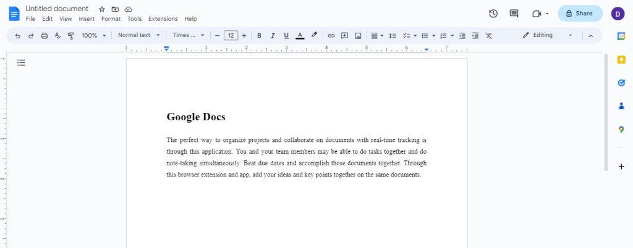Screen dimensions: 633x248
Task: Open the Extensions menu
Action: coord(163,19)
